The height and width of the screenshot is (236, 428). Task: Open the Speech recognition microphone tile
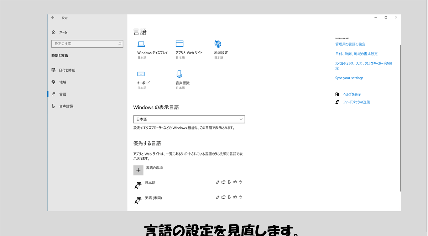pos(179,74)
